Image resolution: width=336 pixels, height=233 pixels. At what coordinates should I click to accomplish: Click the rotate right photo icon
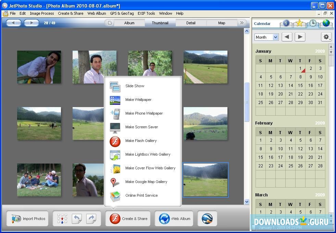(91, 219)
